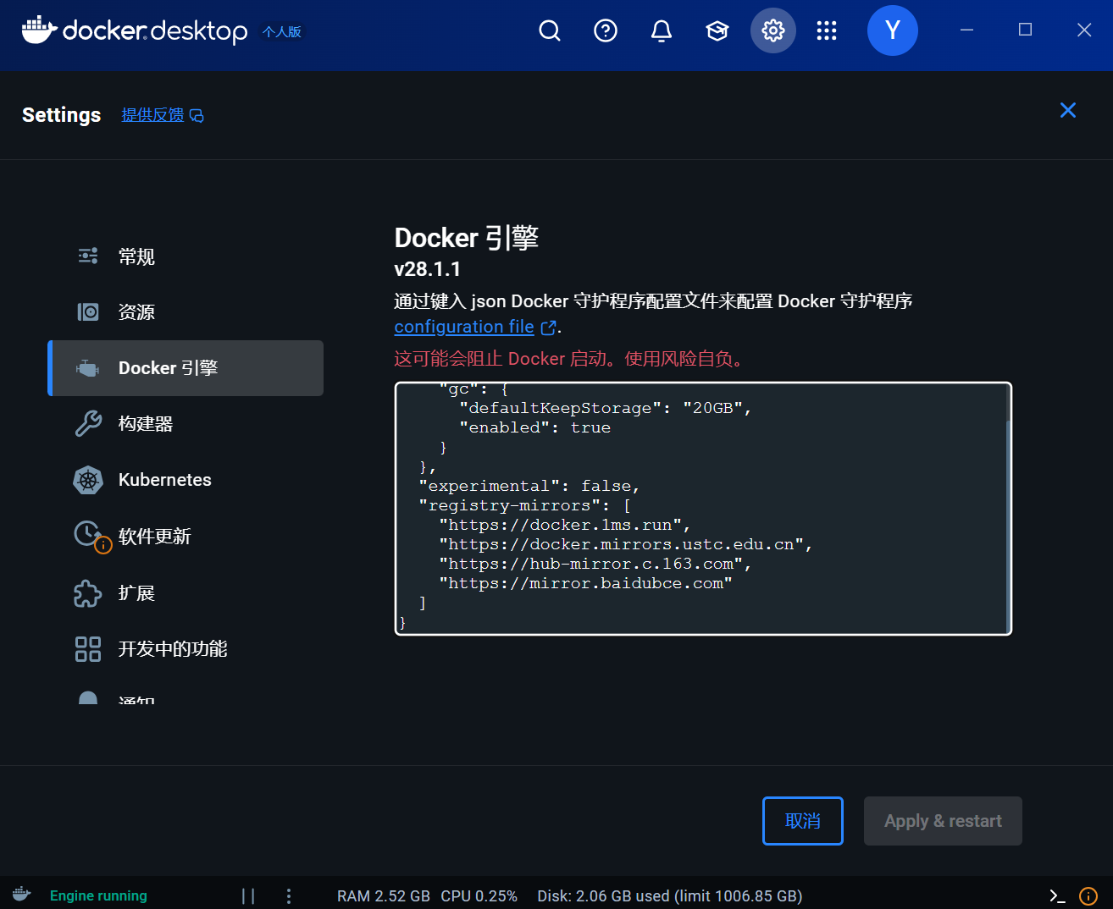Select 扩展 extensions settings tab
The width and height of the screenshot is (1113, 909).
click(x=185, y=592)
